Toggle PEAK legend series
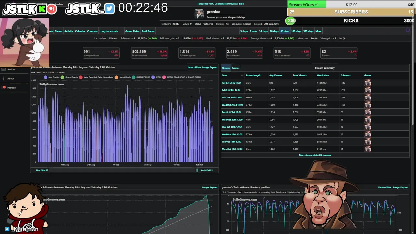Viewport: 416px width, 234px height. [157, 77]
